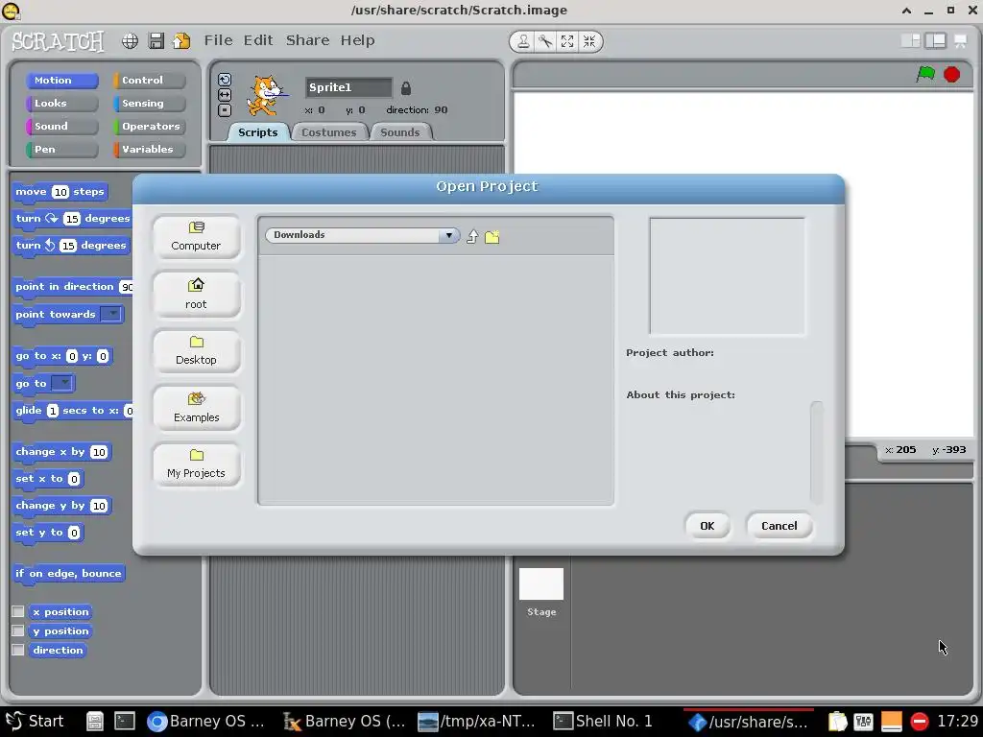Viewport: 983px width, 737px height.
Task: Open the File menu
Action: (x=218, y=40)
